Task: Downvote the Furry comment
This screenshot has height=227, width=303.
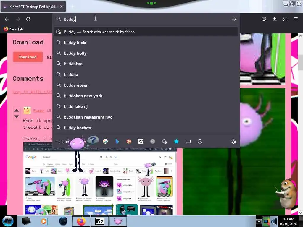Action: pyautogui.click(x=17, y=116)
